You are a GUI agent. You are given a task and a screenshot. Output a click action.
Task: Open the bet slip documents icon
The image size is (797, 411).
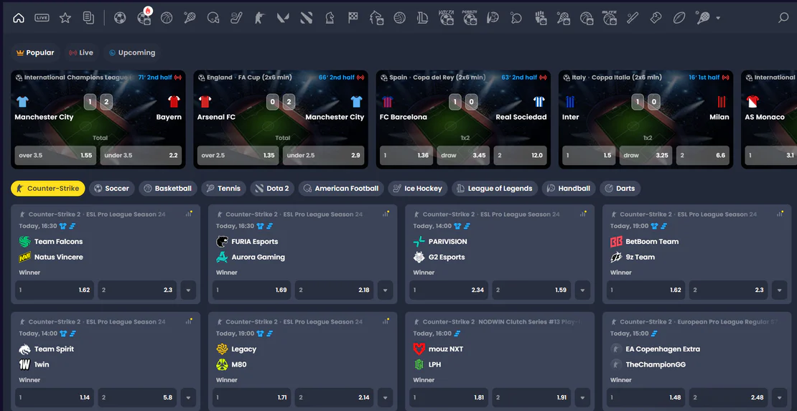coord(88,18)
